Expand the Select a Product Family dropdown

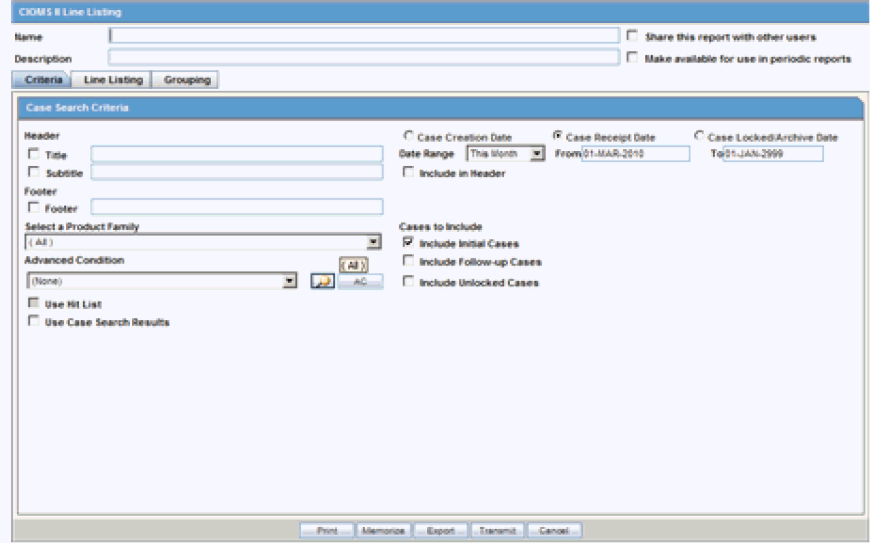point(203,243)
